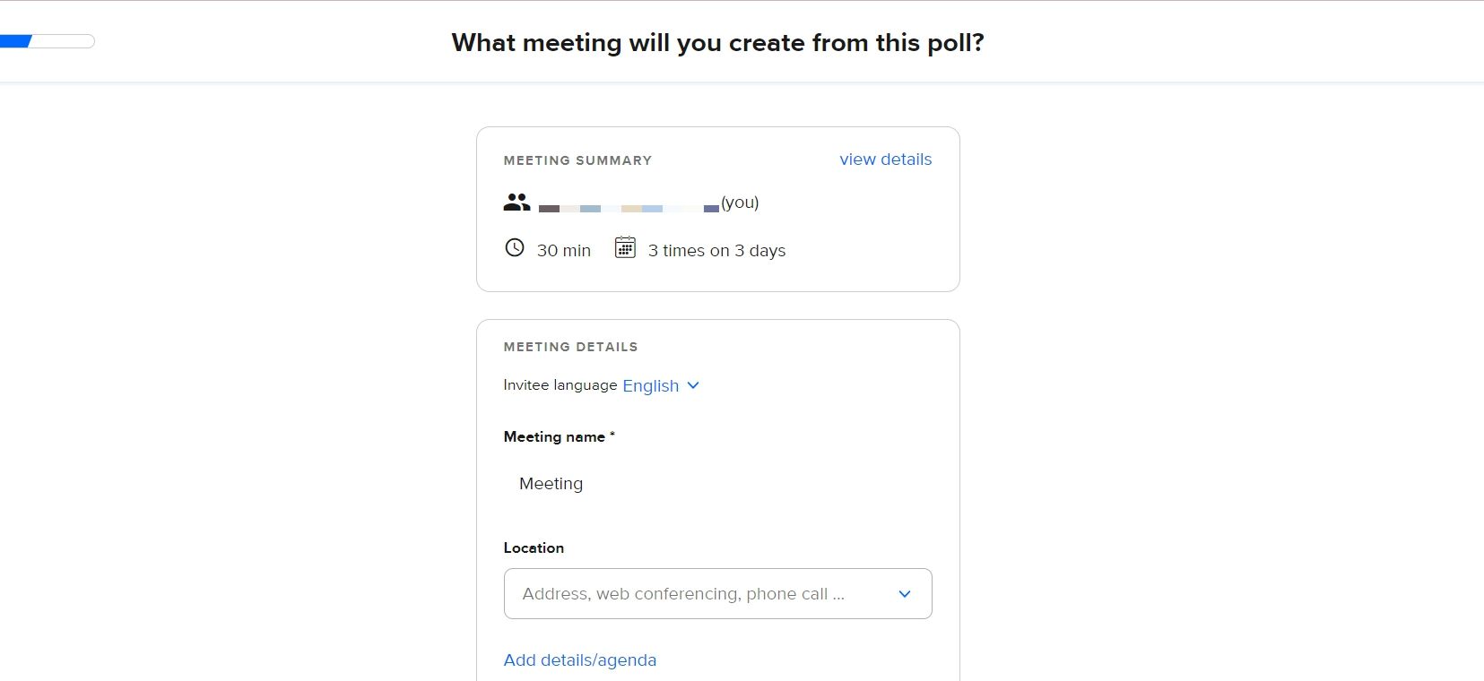1484x681 pixels.
Task: Click Add details/agenda
Action: (579, 659)
